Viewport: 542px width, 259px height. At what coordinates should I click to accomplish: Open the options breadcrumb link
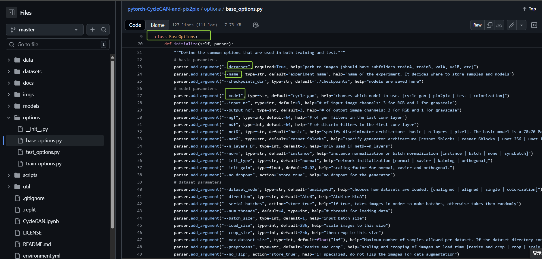tap(212, 9)
